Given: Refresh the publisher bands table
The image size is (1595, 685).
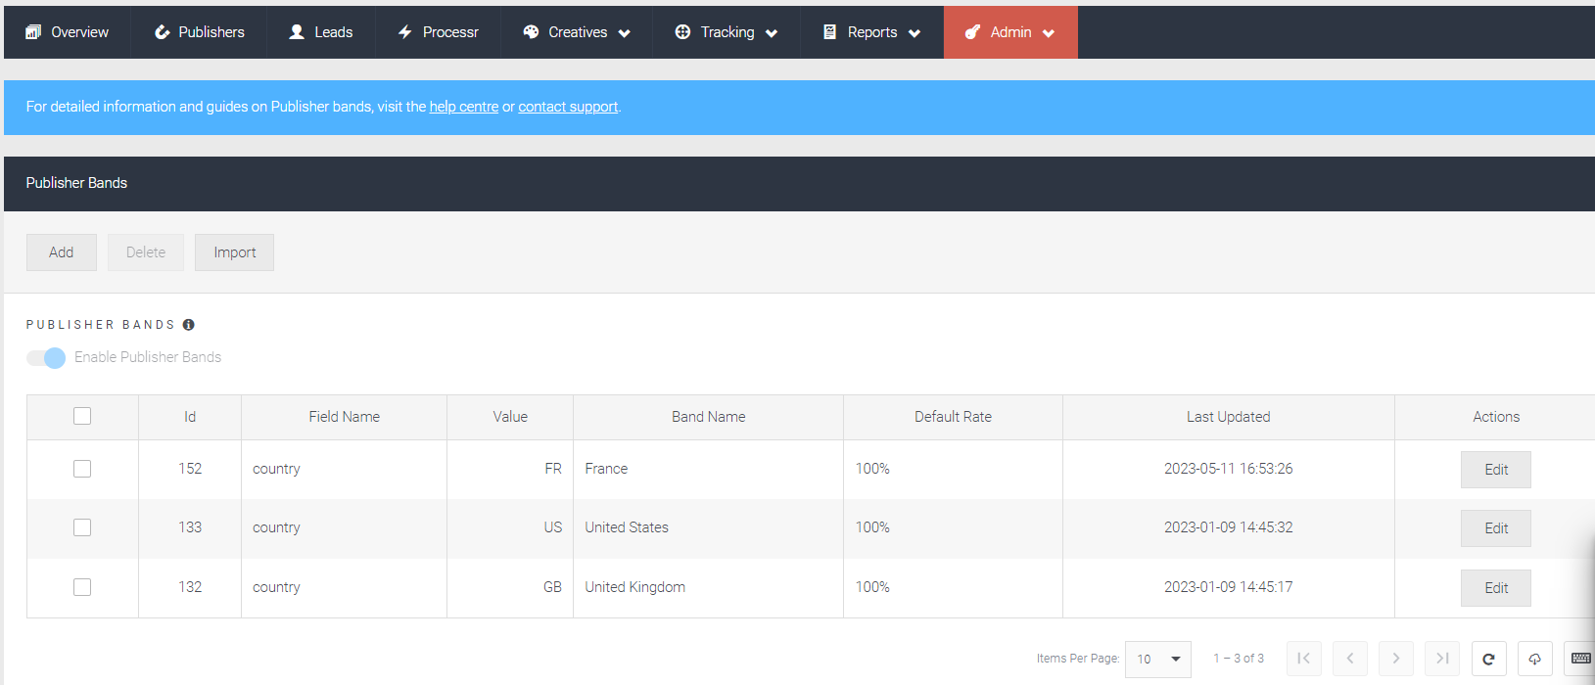Looking at the screenshot, I should click(x=1488, y=659).
